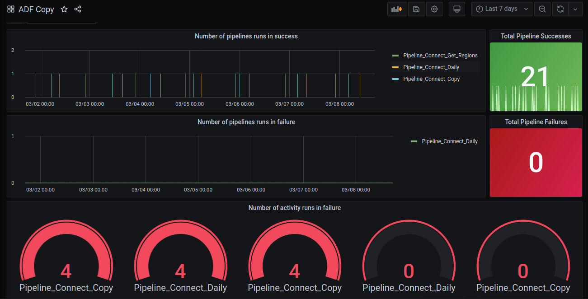Click the 03/07 00:00 label on success chart
The image size is (588, 299).
pyautogui.click(x=289, y=104)
